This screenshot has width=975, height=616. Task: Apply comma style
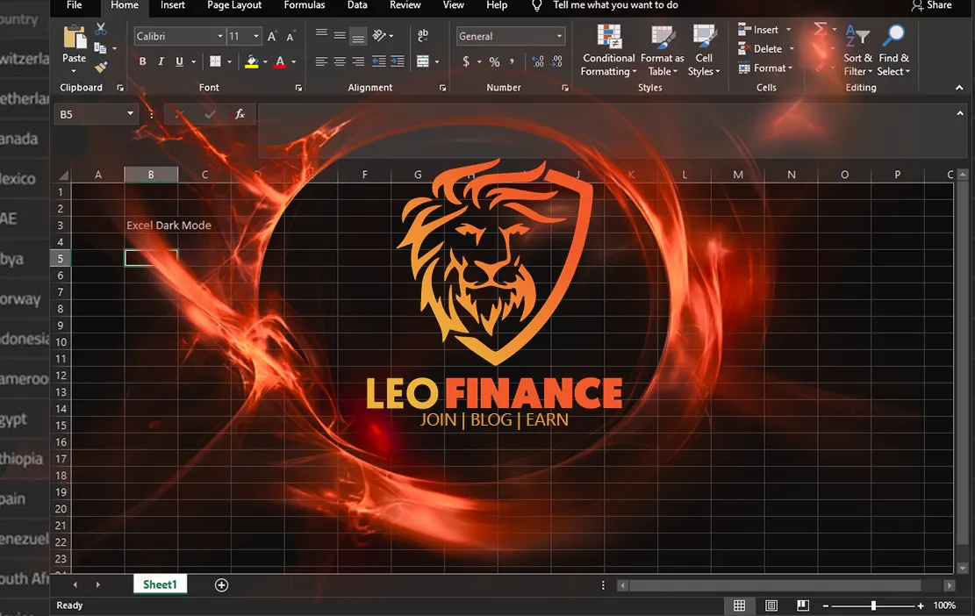click(x=512, y=61)
